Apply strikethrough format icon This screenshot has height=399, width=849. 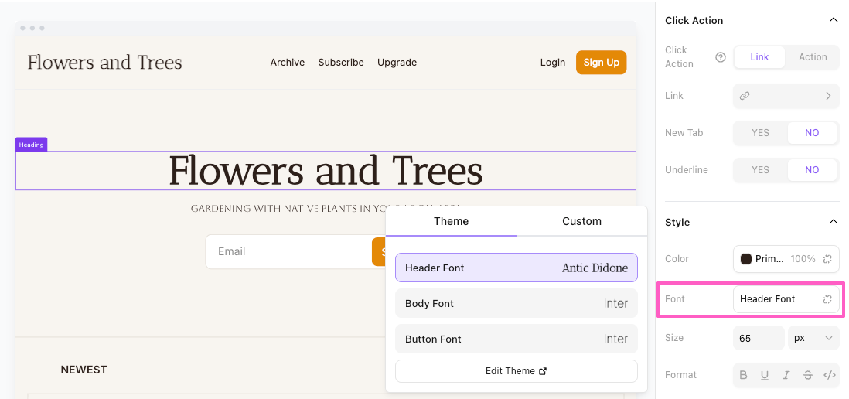[x=808, y=375]
